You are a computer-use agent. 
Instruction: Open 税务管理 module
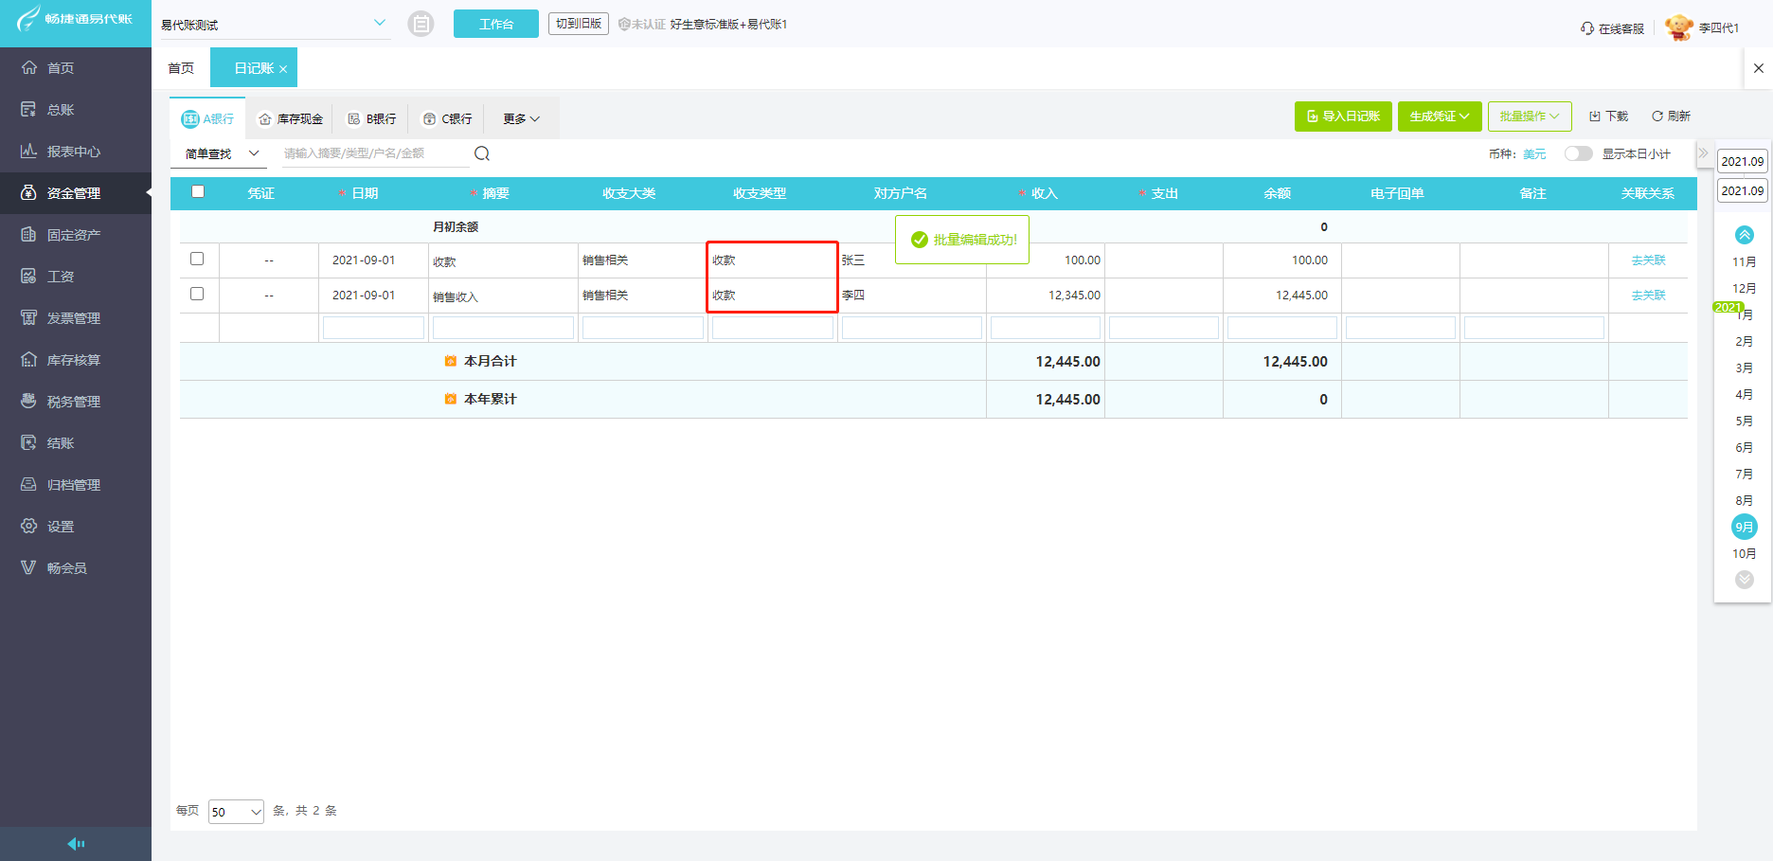pos(76,402)
